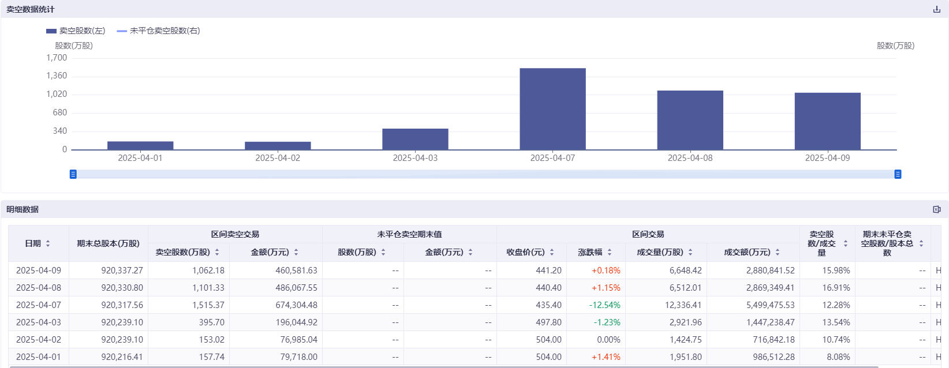This screenshot has height=368, width=949.
Task: Select the 2025-04-07 table row date
Action: [x=38, y=305]
